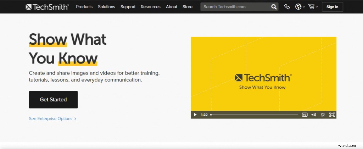Play the TechSmith intro video
363x149 pixels.
click(195, 115)
